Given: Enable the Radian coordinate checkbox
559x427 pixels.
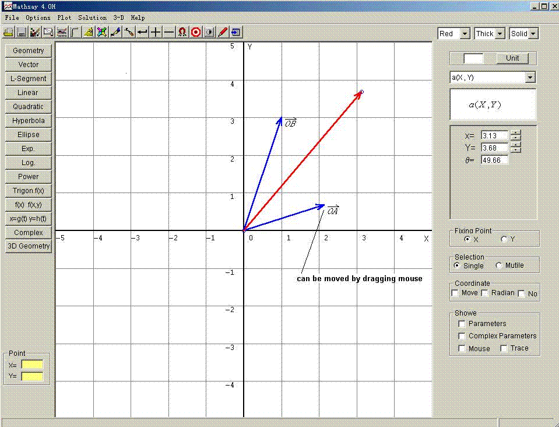Looking at the screenshot, I should pyautogui.click(x=485, y=293).
